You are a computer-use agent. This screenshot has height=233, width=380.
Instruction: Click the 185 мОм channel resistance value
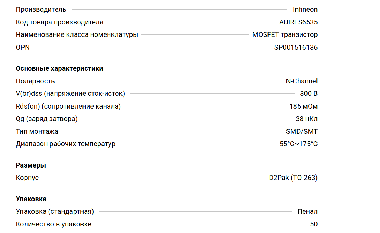tap(303, 107)
